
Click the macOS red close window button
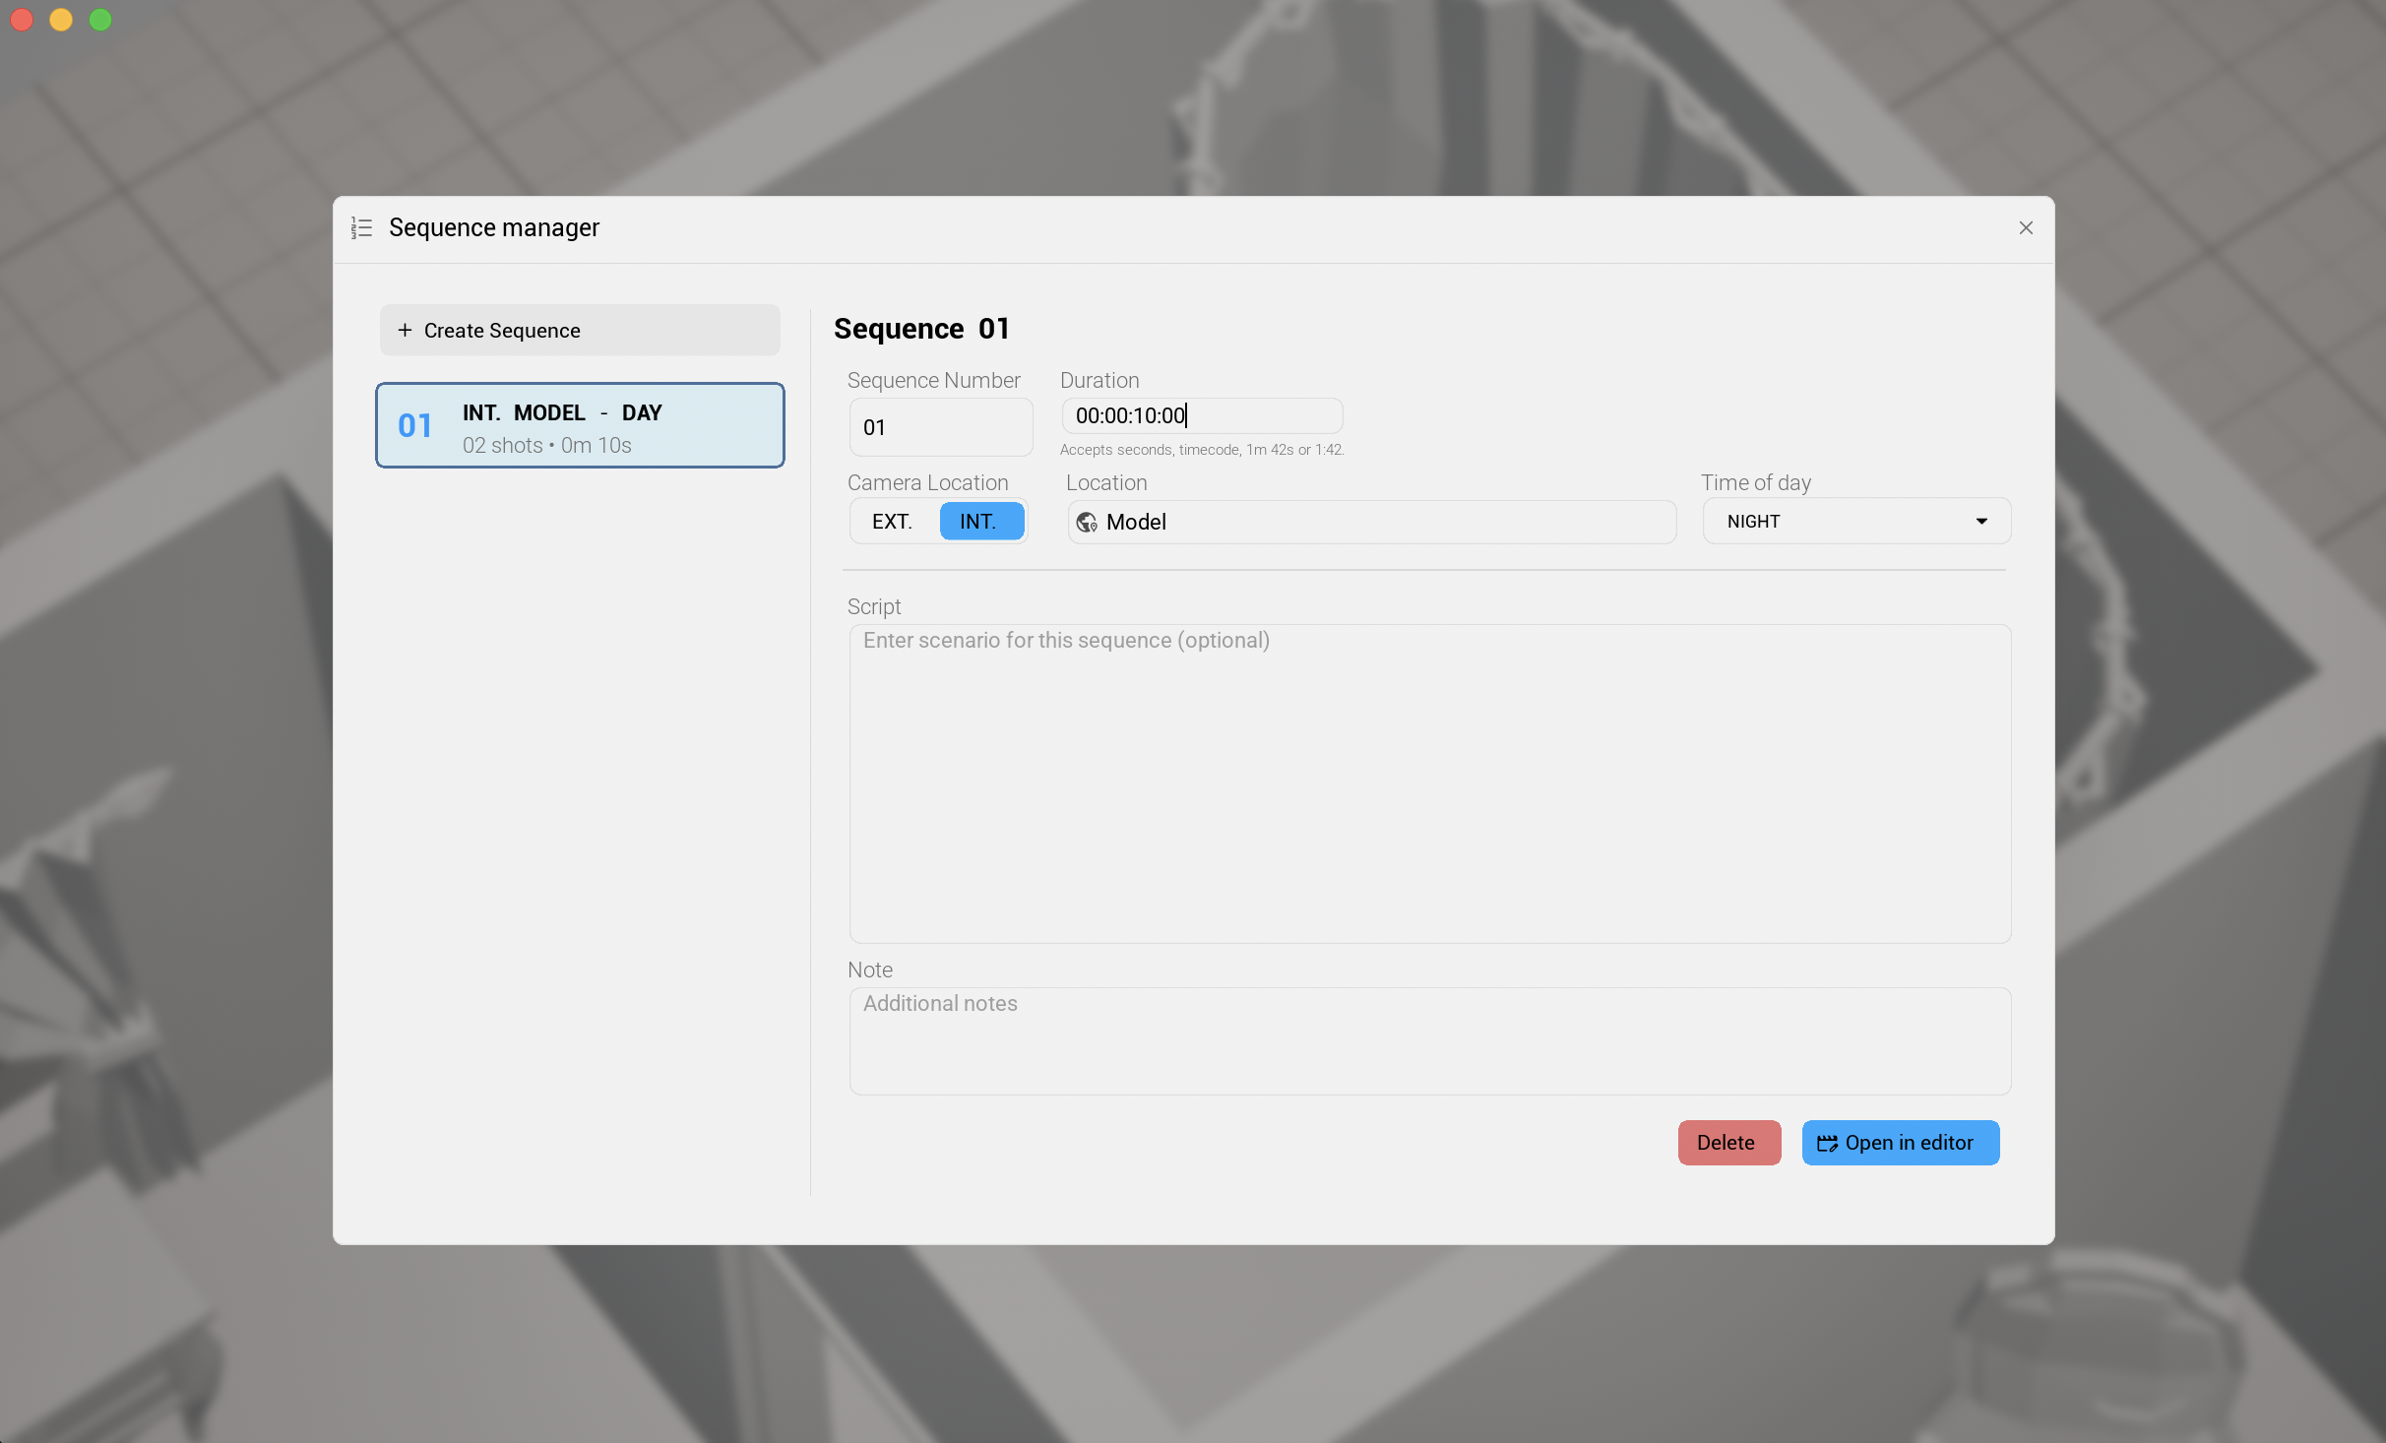(x=22, y=20)
